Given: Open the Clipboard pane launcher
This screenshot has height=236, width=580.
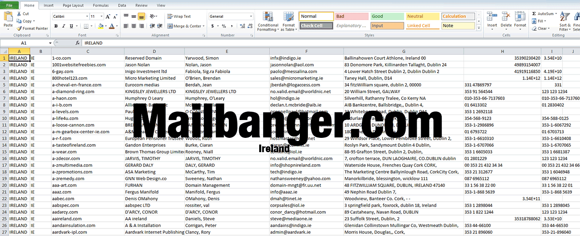Looking at the screenshot, I should click(48, 35).
